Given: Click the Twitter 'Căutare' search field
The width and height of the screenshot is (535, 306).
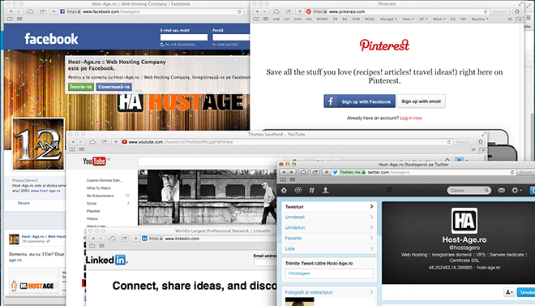Looking at the screenshot, I should 469,190.
